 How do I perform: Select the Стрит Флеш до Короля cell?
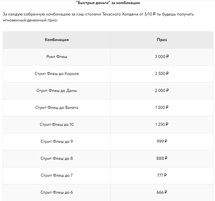coord(57,74)
